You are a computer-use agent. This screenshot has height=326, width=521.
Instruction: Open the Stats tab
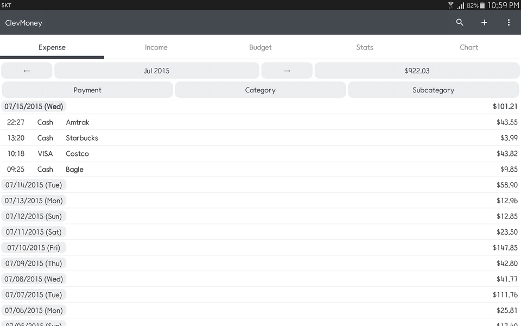(365, 47)
